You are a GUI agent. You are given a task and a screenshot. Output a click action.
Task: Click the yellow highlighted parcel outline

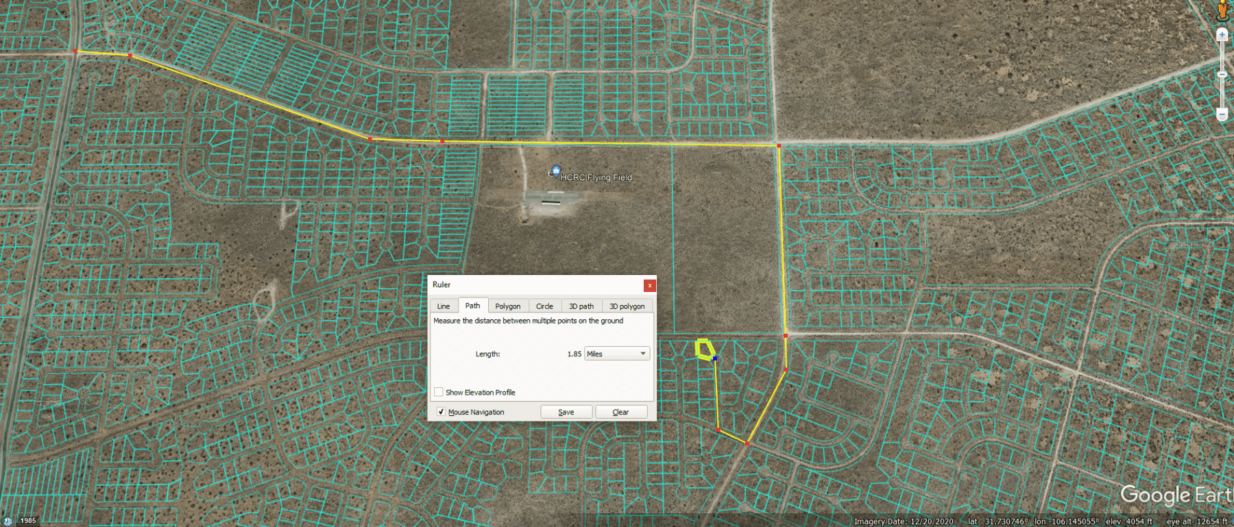click(x=705, y=349)
